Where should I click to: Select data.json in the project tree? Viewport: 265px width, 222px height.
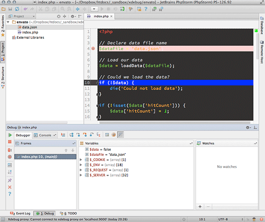(29, 27)
